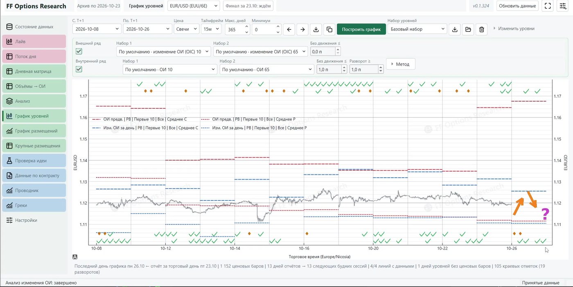Click the download icon beside the arrow buttons

click(316, 29)
